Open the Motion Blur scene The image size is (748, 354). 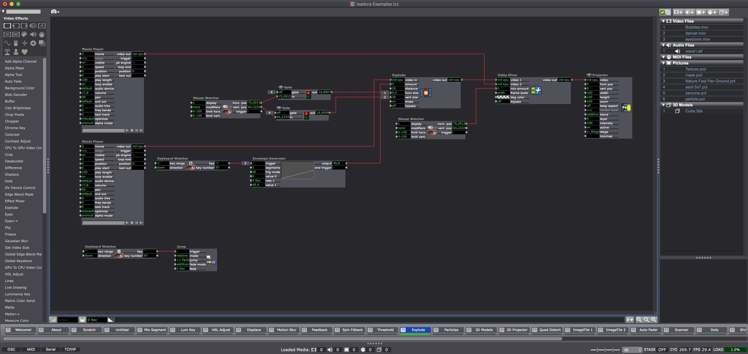tap(283, 330)
